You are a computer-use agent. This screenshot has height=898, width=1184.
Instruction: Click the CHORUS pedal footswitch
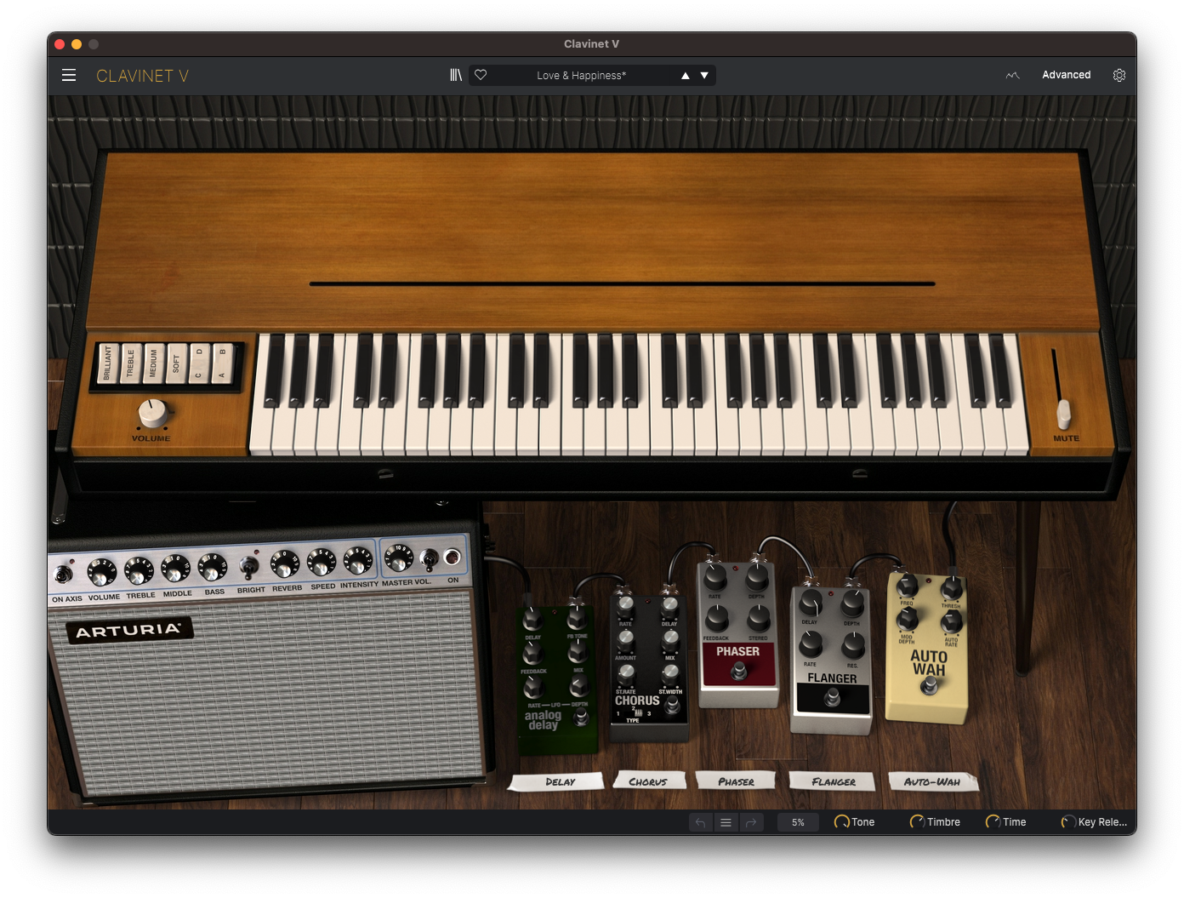point(672,705)
